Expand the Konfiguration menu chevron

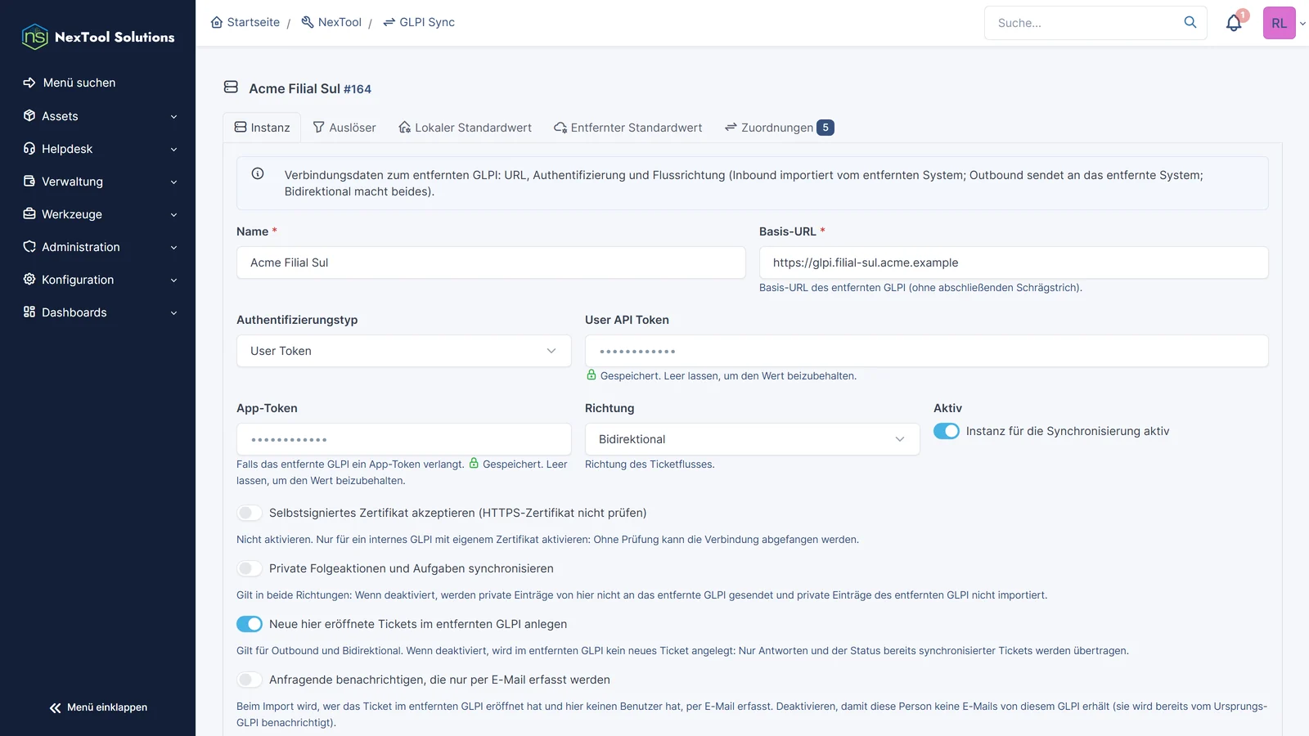pos(173,280)
